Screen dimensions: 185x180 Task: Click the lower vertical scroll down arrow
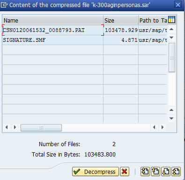click(x=171, y=118)
